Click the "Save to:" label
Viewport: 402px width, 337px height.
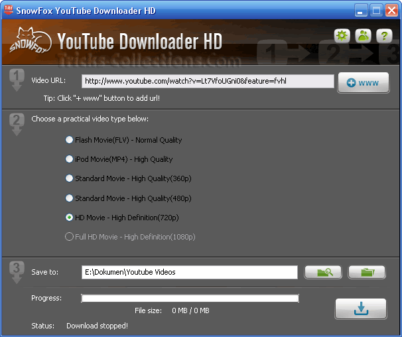point(45,272)
